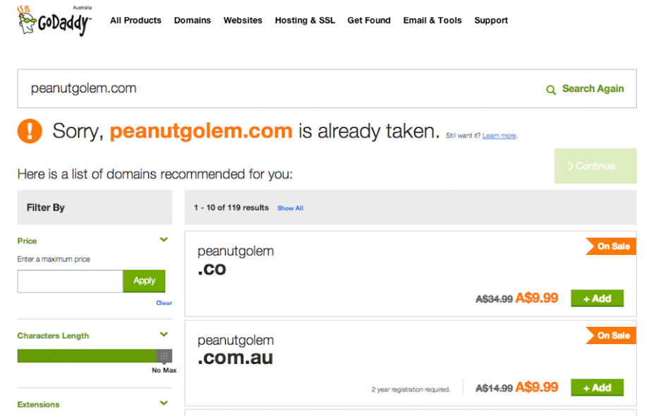Show All domain results

pyautogui.click(x=290, y=208)
